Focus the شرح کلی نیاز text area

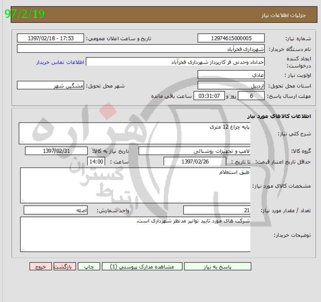(x=134, y=133)
